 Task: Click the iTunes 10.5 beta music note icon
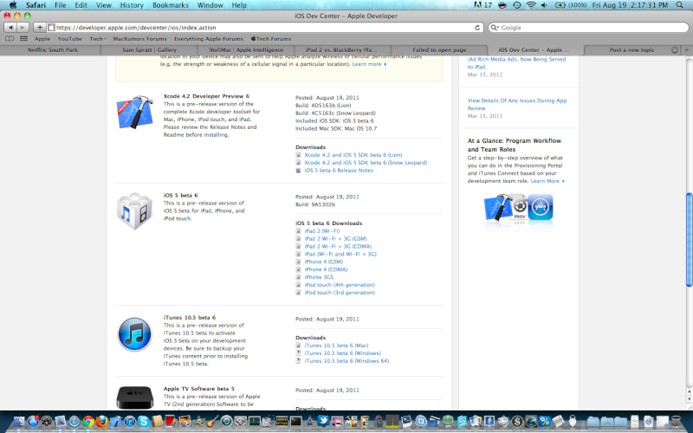pos(135,334)
